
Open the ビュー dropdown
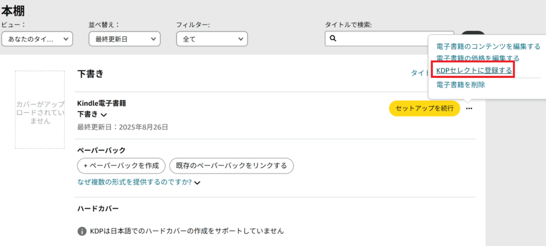37,38
